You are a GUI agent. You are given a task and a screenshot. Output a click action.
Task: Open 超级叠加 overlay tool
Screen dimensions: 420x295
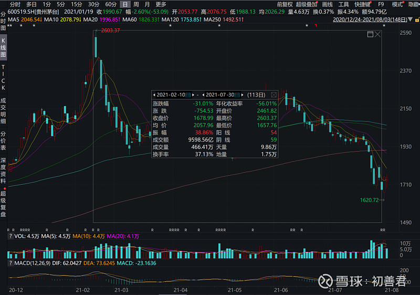(306, 4)
